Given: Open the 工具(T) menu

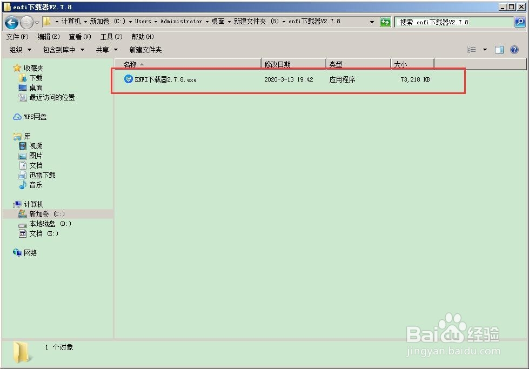Looking at the screenshot, I should click(111, 37).
